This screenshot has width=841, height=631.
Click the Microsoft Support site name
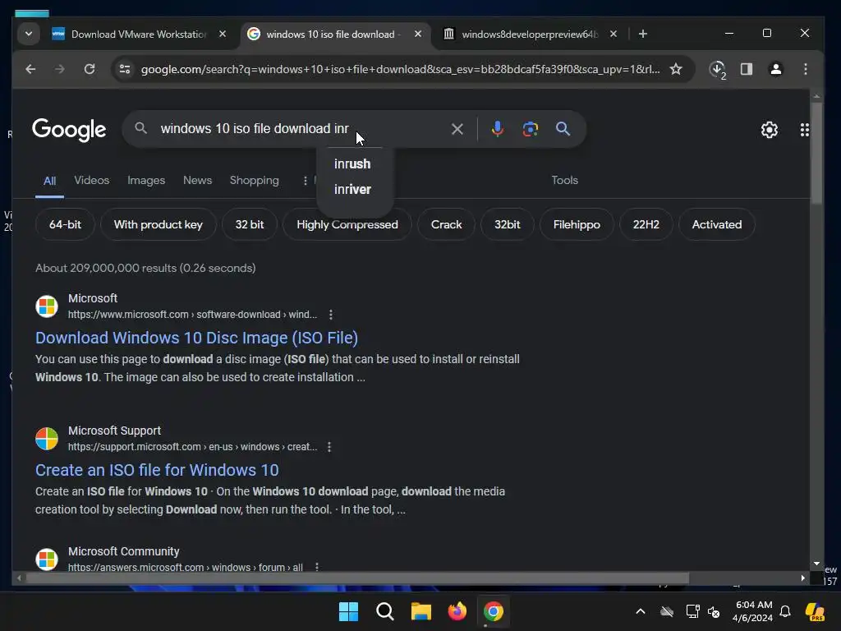tap(114, 431)
